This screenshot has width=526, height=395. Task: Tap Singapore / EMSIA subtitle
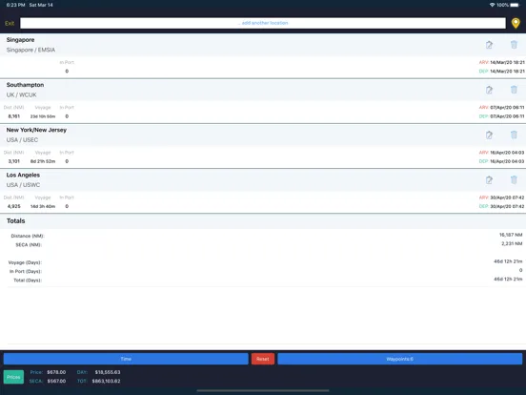pyautogui.click(x=30, y=50)
